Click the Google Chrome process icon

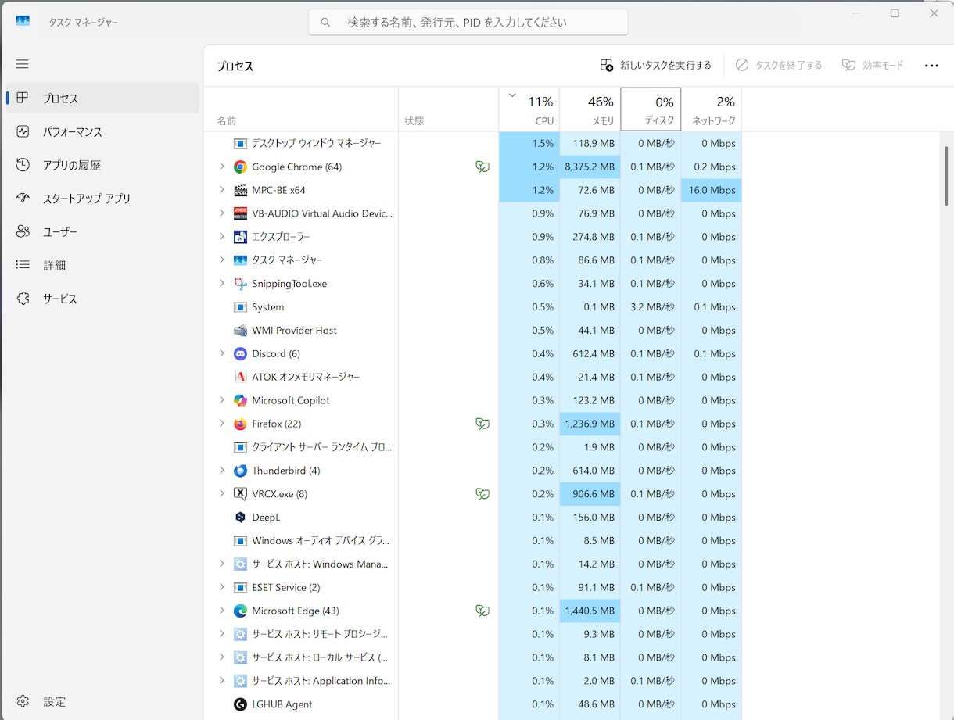coord(240,167)
